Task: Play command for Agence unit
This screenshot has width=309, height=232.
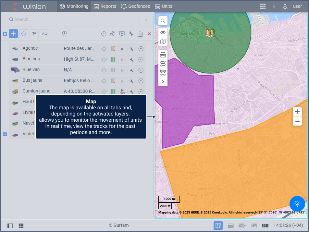Action: tap(122, 49)
